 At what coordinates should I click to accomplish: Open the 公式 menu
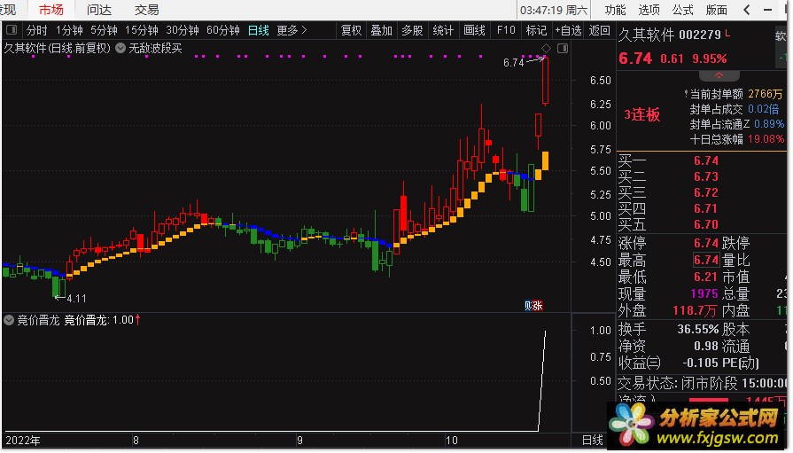click(683, 10)
